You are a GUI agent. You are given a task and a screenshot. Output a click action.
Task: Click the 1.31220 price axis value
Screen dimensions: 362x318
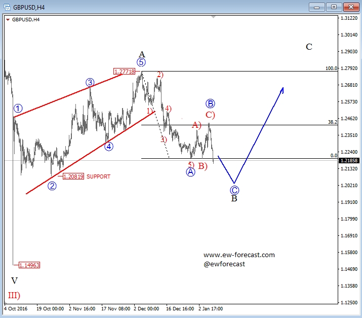[349, 18]
